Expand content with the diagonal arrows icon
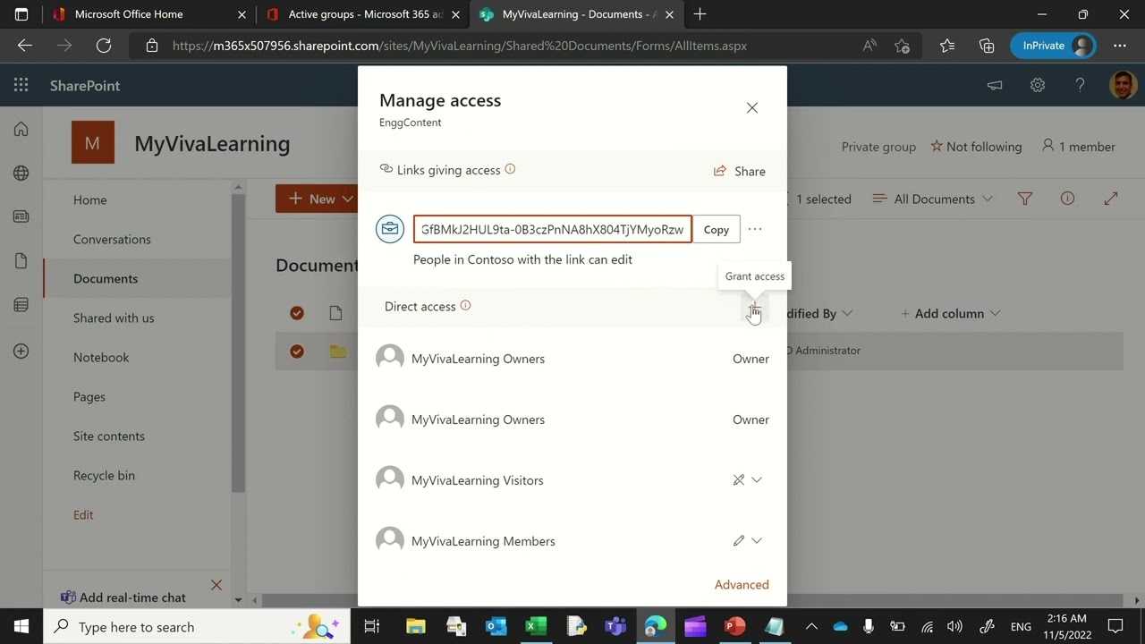 1111,199
